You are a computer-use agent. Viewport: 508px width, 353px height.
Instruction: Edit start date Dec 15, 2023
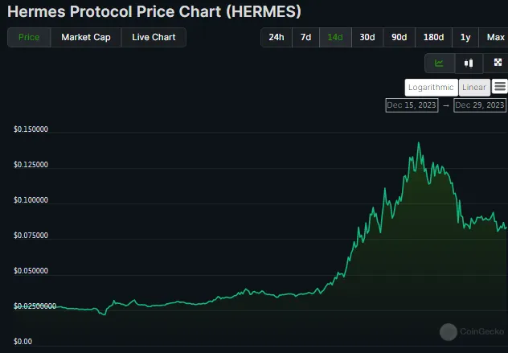[412, 105]
